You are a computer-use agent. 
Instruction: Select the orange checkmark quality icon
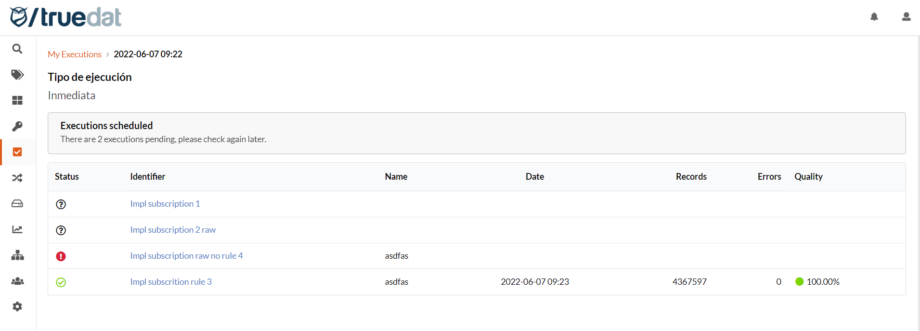pyautogui.click(x=17, y=152)
